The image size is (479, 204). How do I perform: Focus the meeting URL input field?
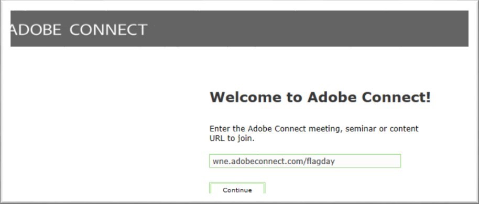click(x=305, y=161)
